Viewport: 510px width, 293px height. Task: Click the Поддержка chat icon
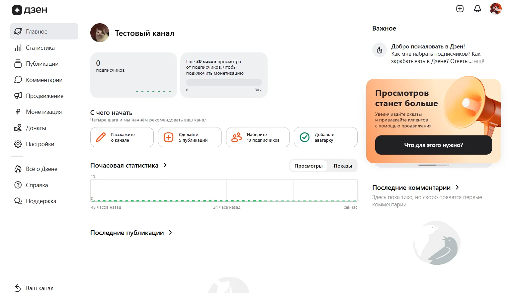click(x=18, y=201)
